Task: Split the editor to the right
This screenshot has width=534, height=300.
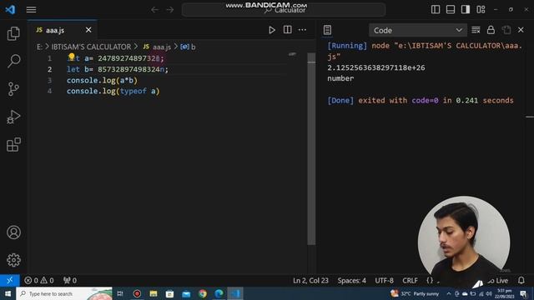Action: tap(287, 30)
